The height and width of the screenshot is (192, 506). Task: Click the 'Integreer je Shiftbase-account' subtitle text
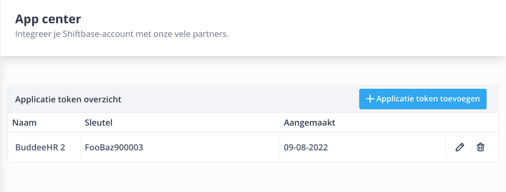(122, 34)
